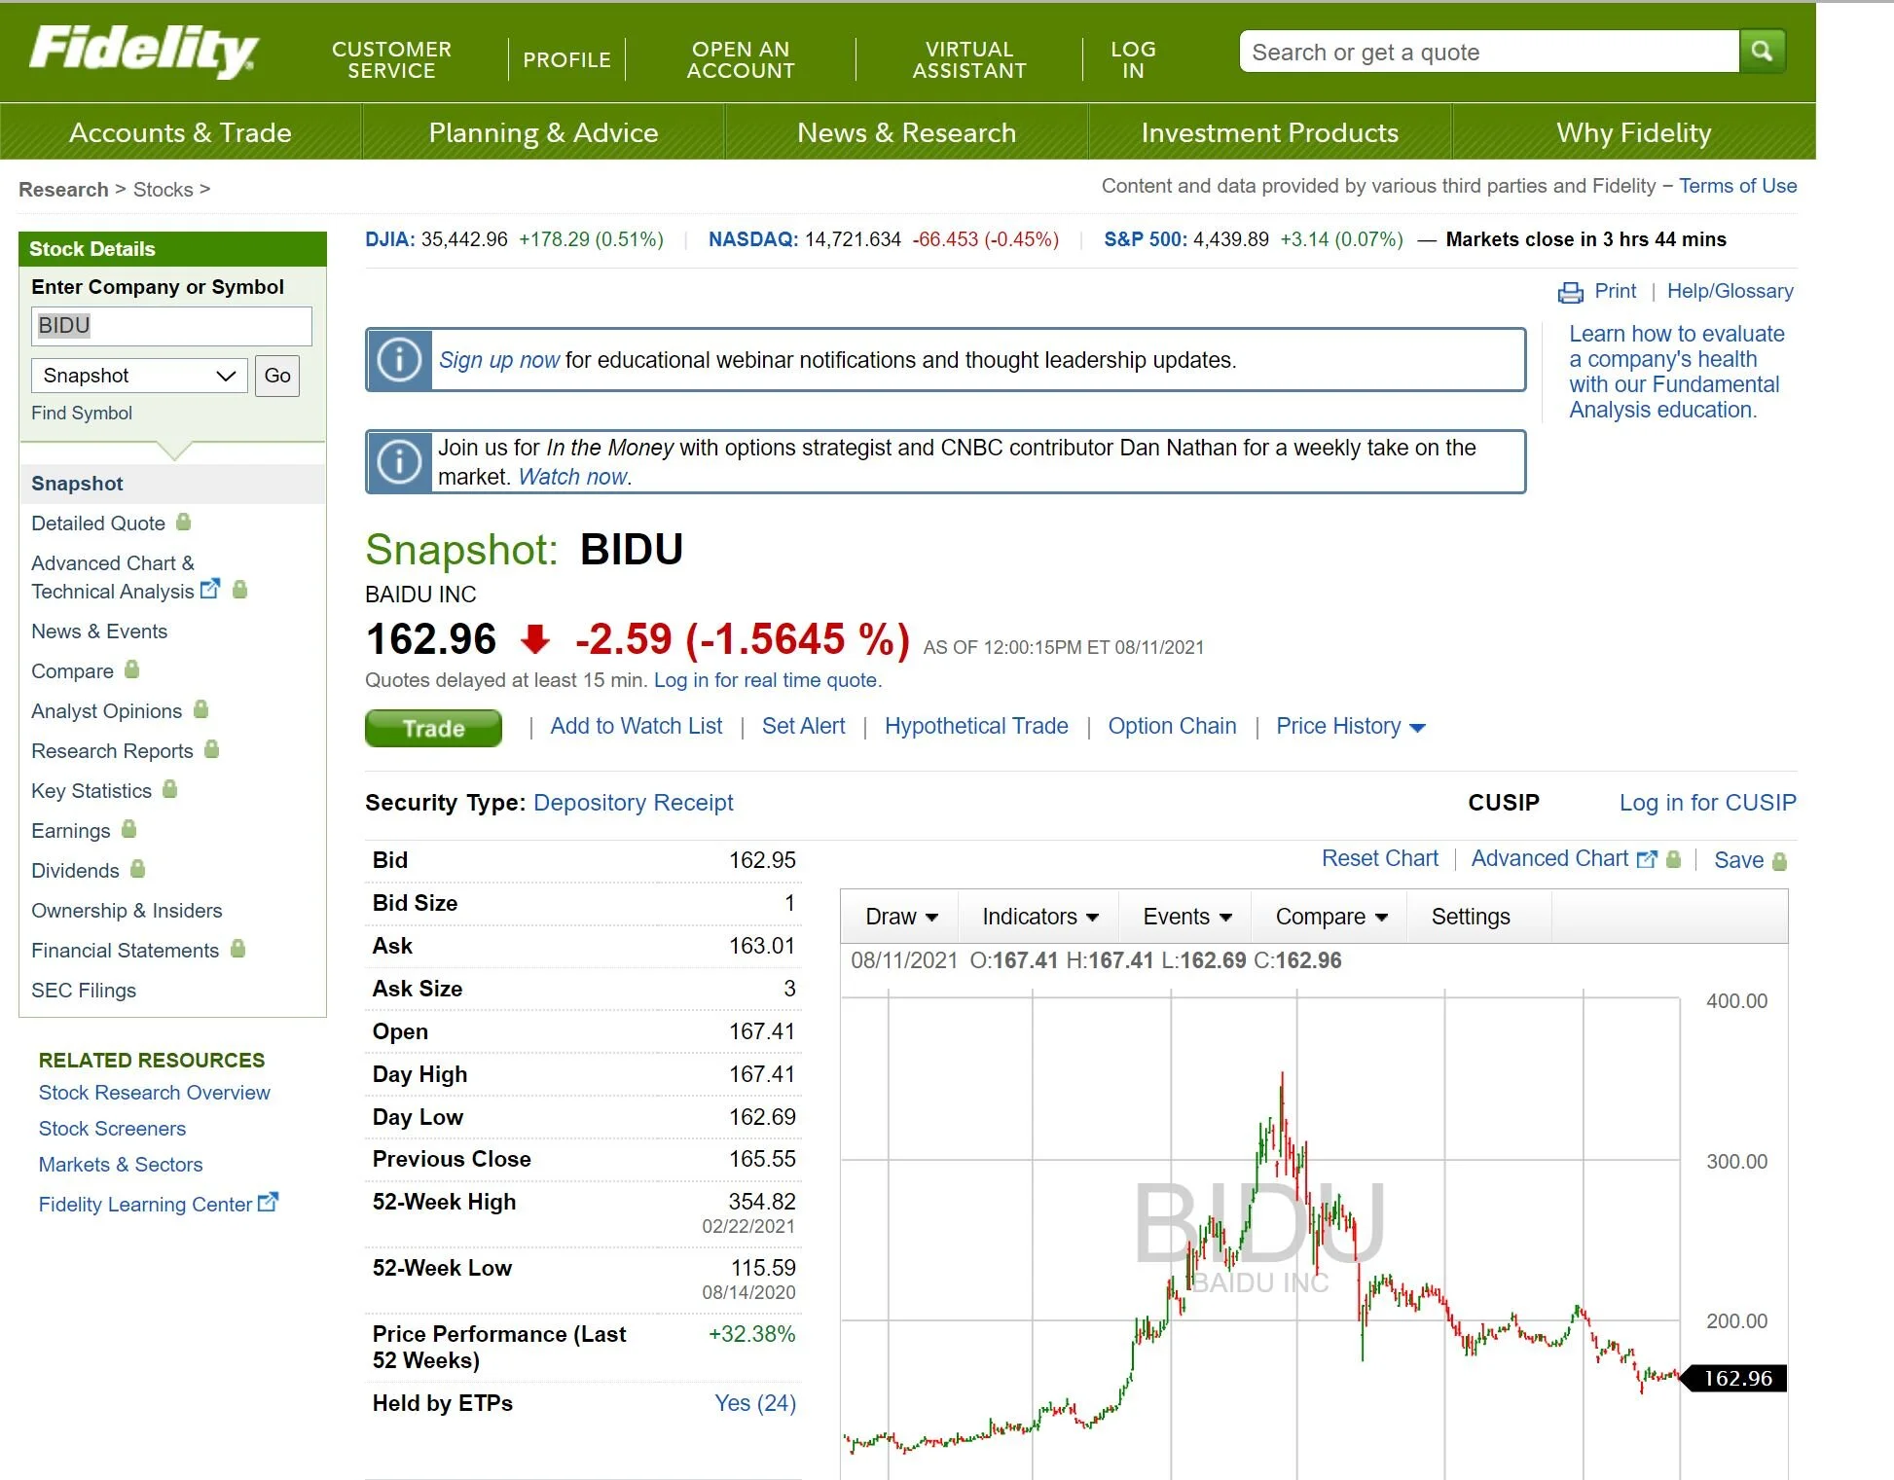1894x1480 pixels.
Task: Click the info icon in In the Money banner
Action: (399, 461)
